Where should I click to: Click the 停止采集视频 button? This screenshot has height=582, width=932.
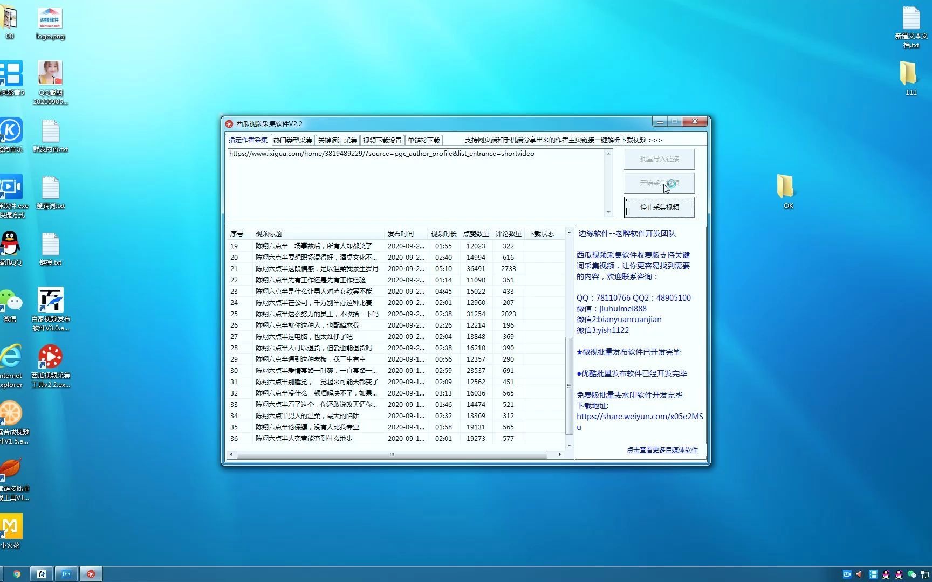pos(659,207)
